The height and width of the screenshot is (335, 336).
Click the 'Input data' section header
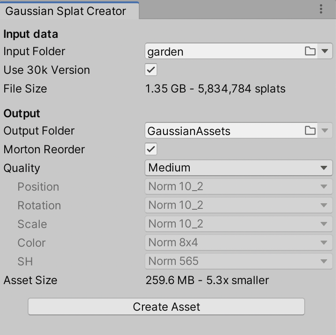pos(31,34)
